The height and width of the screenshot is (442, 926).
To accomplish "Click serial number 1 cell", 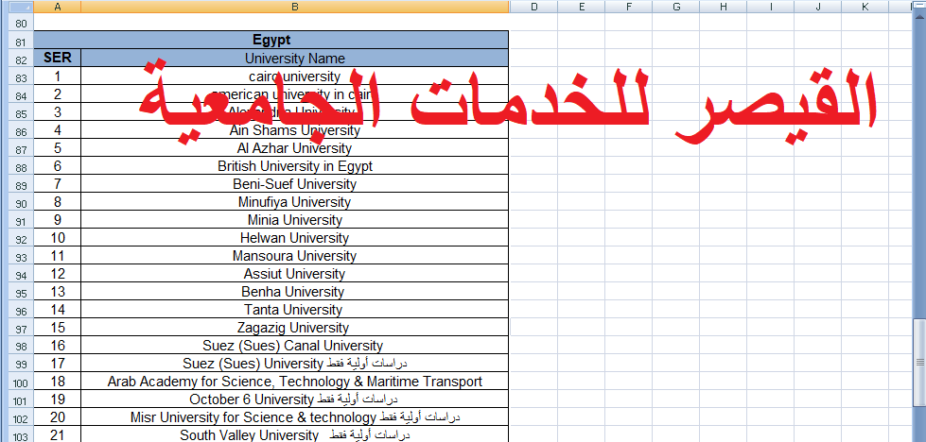I will tap(58, 76).
